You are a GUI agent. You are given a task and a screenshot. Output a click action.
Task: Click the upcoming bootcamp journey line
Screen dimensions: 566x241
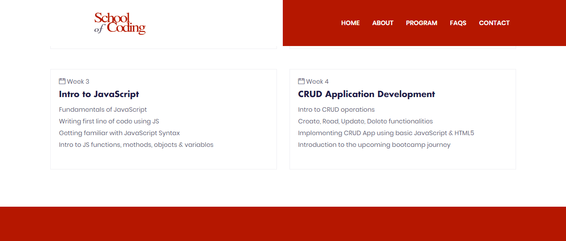point(374,145)
